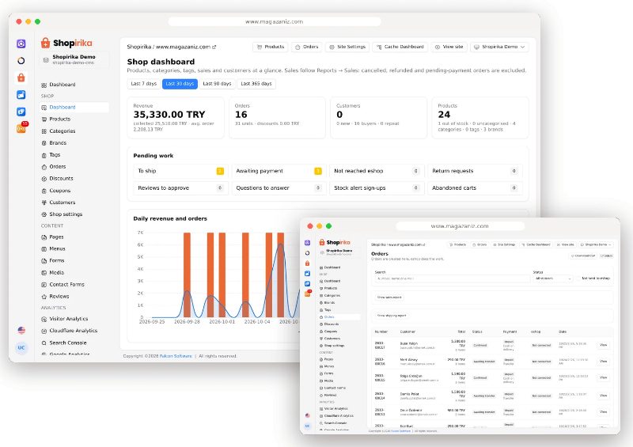Open the Stock alert sign-ups pending item
This screenshot has width=633, height=447.
pos(377,188)
